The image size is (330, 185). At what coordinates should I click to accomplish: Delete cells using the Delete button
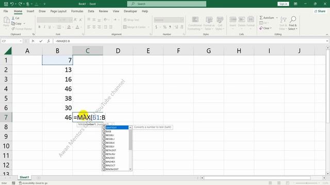[x=242, y=23]
